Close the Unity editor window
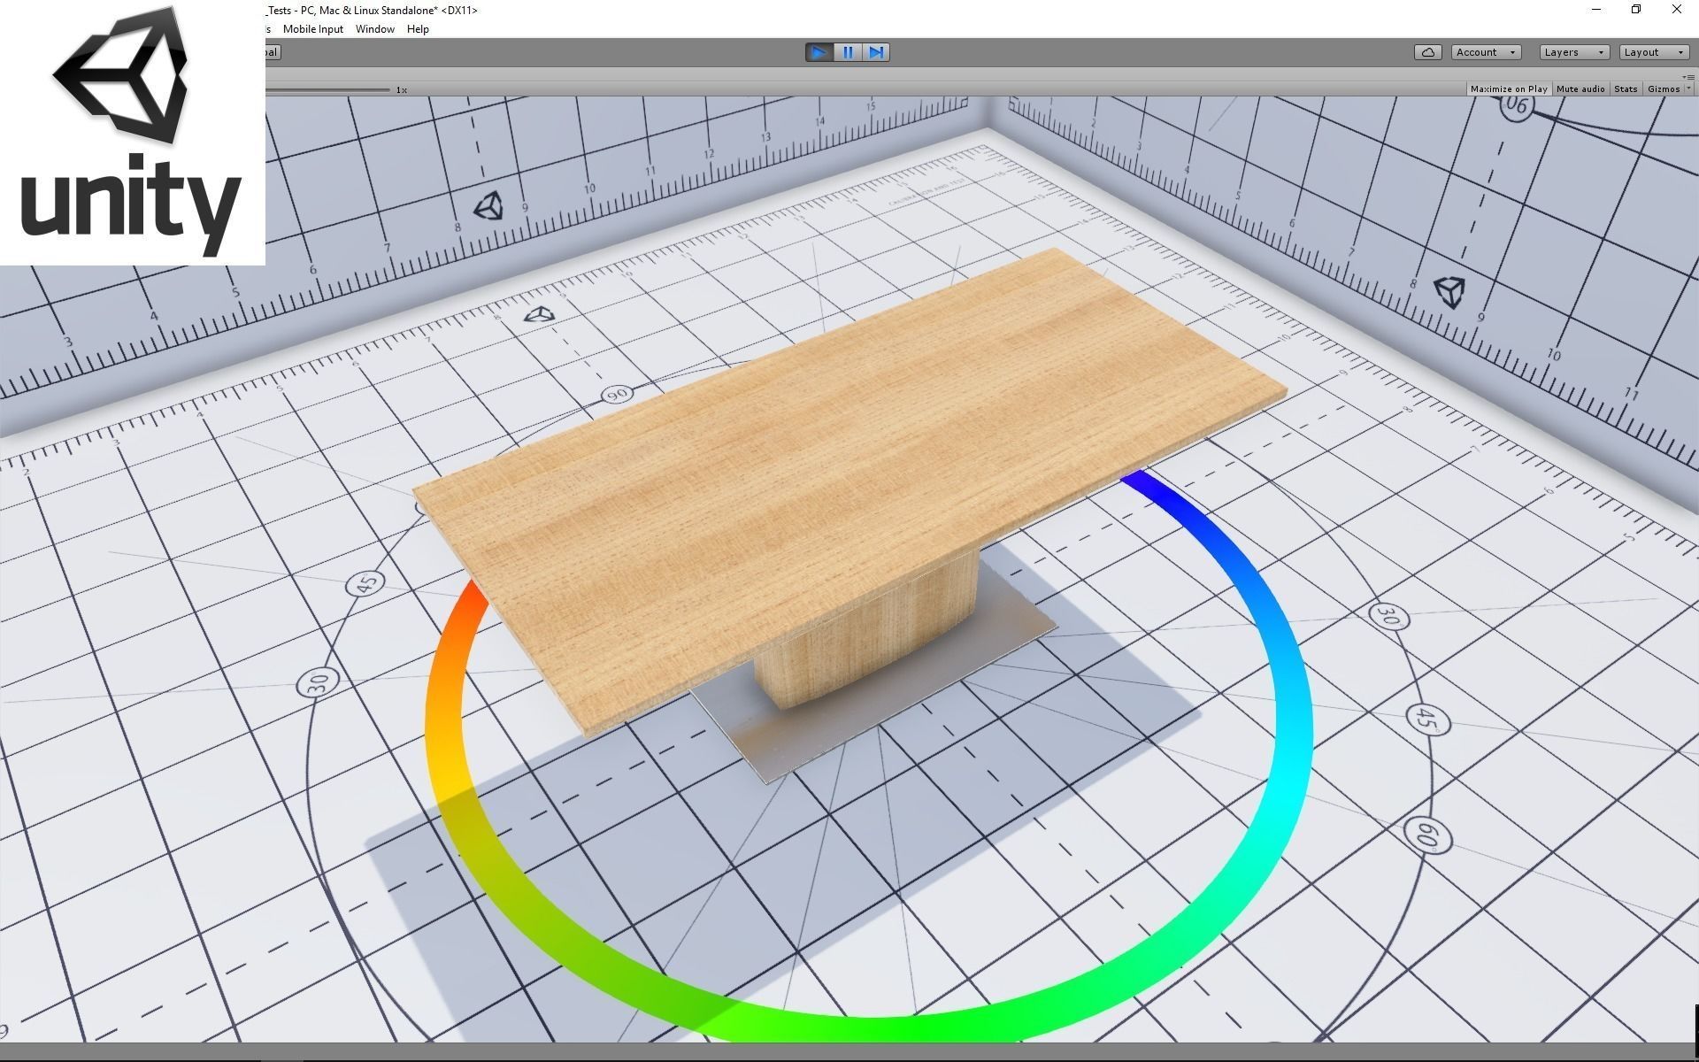 1677,10
